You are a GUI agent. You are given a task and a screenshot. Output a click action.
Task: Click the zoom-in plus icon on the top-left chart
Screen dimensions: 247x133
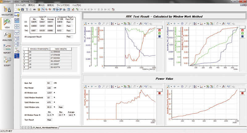click(92, 24)
